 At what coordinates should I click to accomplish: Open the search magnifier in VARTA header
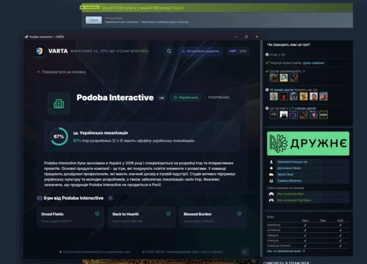coord(169,51)
